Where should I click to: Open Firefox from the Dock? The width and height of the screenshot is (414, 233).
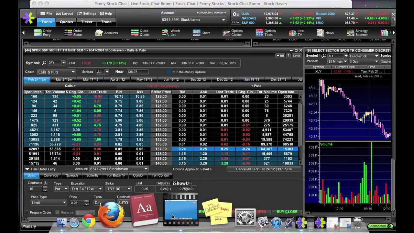coord(111,215)
